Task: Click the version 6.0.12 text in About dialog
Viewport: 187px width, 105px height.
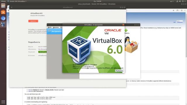Action: pos(83,66)
